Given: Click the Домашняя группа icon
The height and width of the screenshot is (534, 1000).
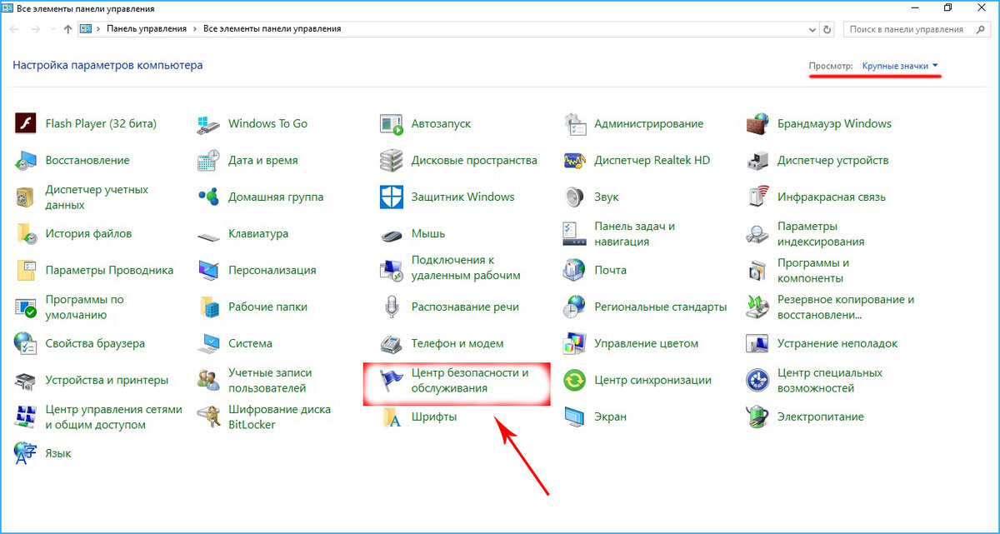Looking at the screenshot, I should coord(208,197).
